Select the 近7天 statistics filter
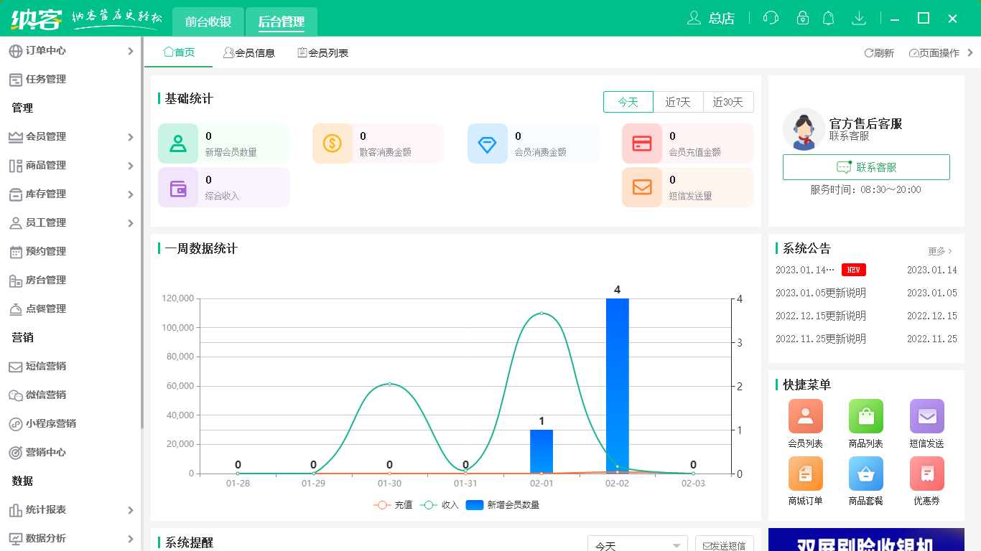 pos(678,102)
